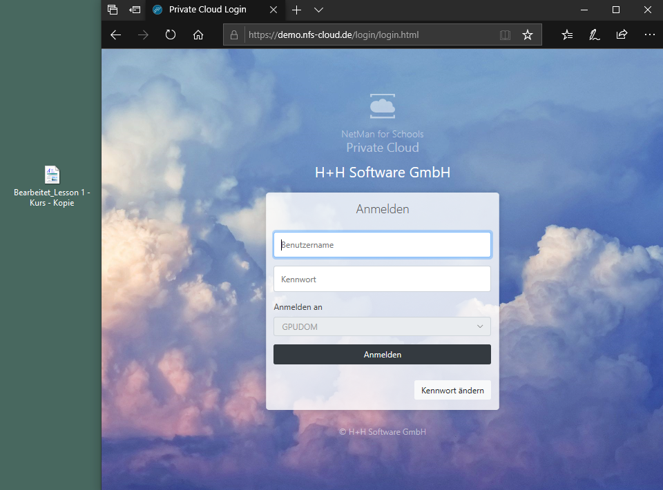
Task: Click the Kennwort ändern button
Action: click(x=452, y=391)
